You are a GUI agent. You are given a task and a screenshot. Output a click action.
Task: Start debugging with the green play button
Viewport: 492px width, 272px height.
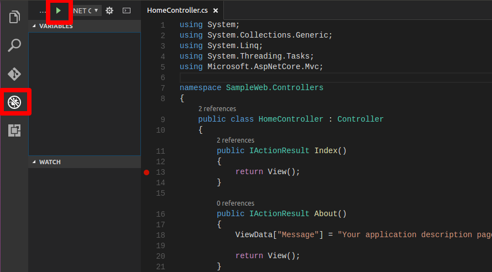click(59, 11)
